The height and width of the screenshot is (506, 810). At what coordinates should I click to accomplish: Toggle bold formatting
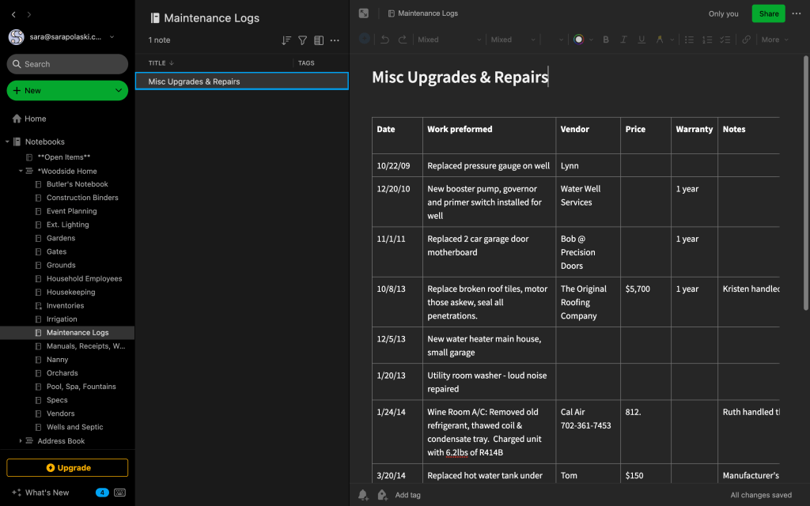[x=606, y=40]
